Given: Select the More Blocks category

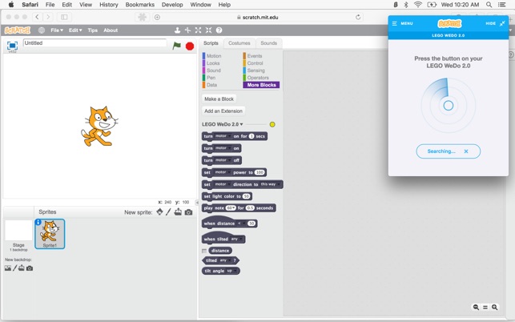Looking at the screenshot, I should click(261, 85).
